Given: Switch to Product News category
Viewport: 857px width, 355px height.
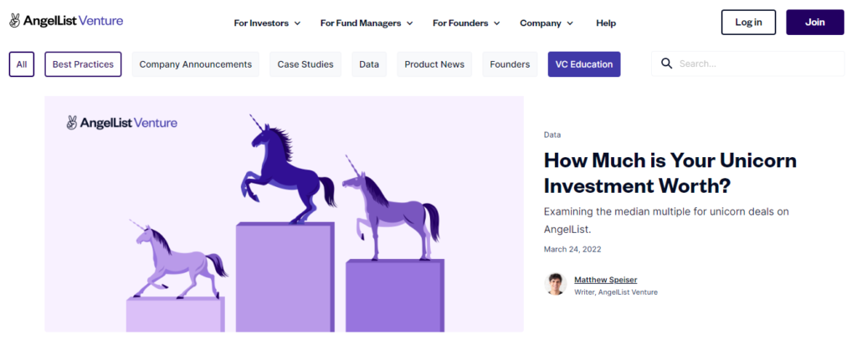Looking at the screenshot, I should 434,64.
